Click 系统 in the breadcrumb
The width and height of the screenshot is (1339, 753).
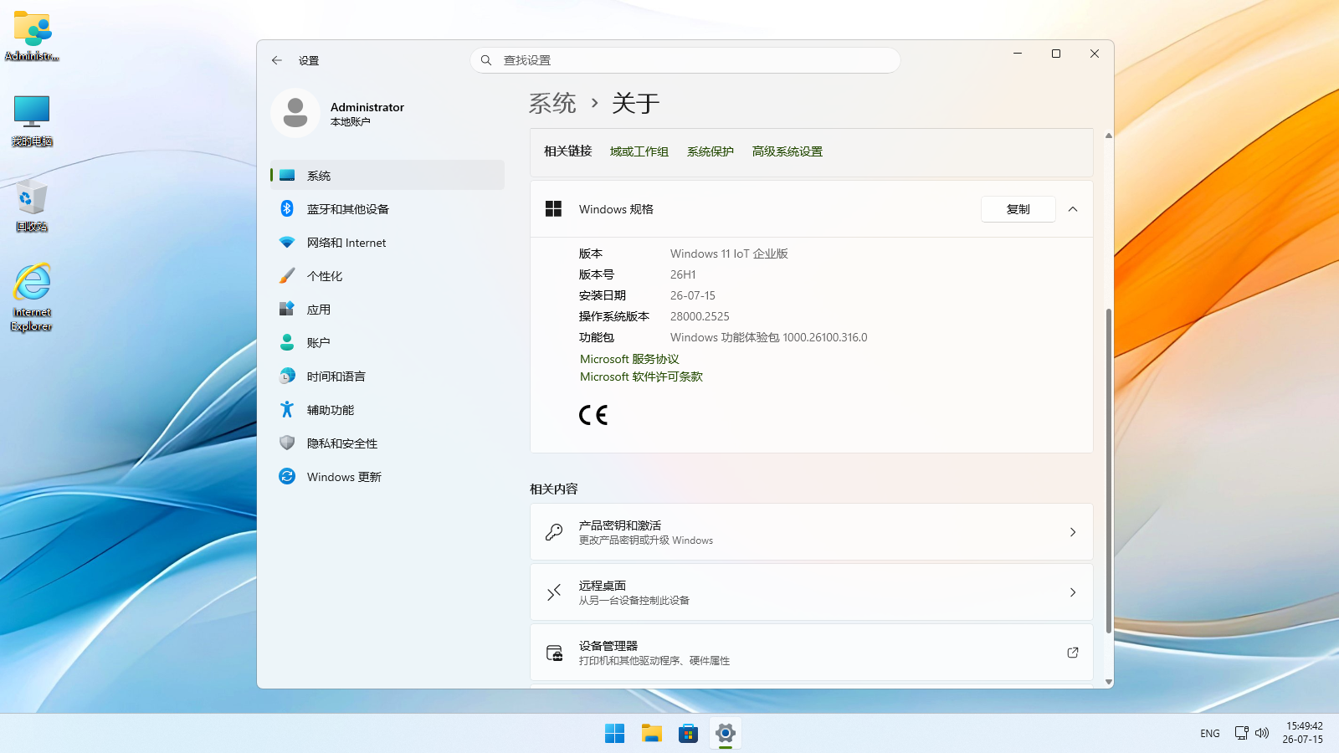(x=552, y=103)
